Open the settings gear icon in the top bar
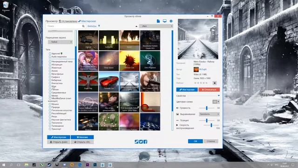The image size is (298, 168). [171, 21]
